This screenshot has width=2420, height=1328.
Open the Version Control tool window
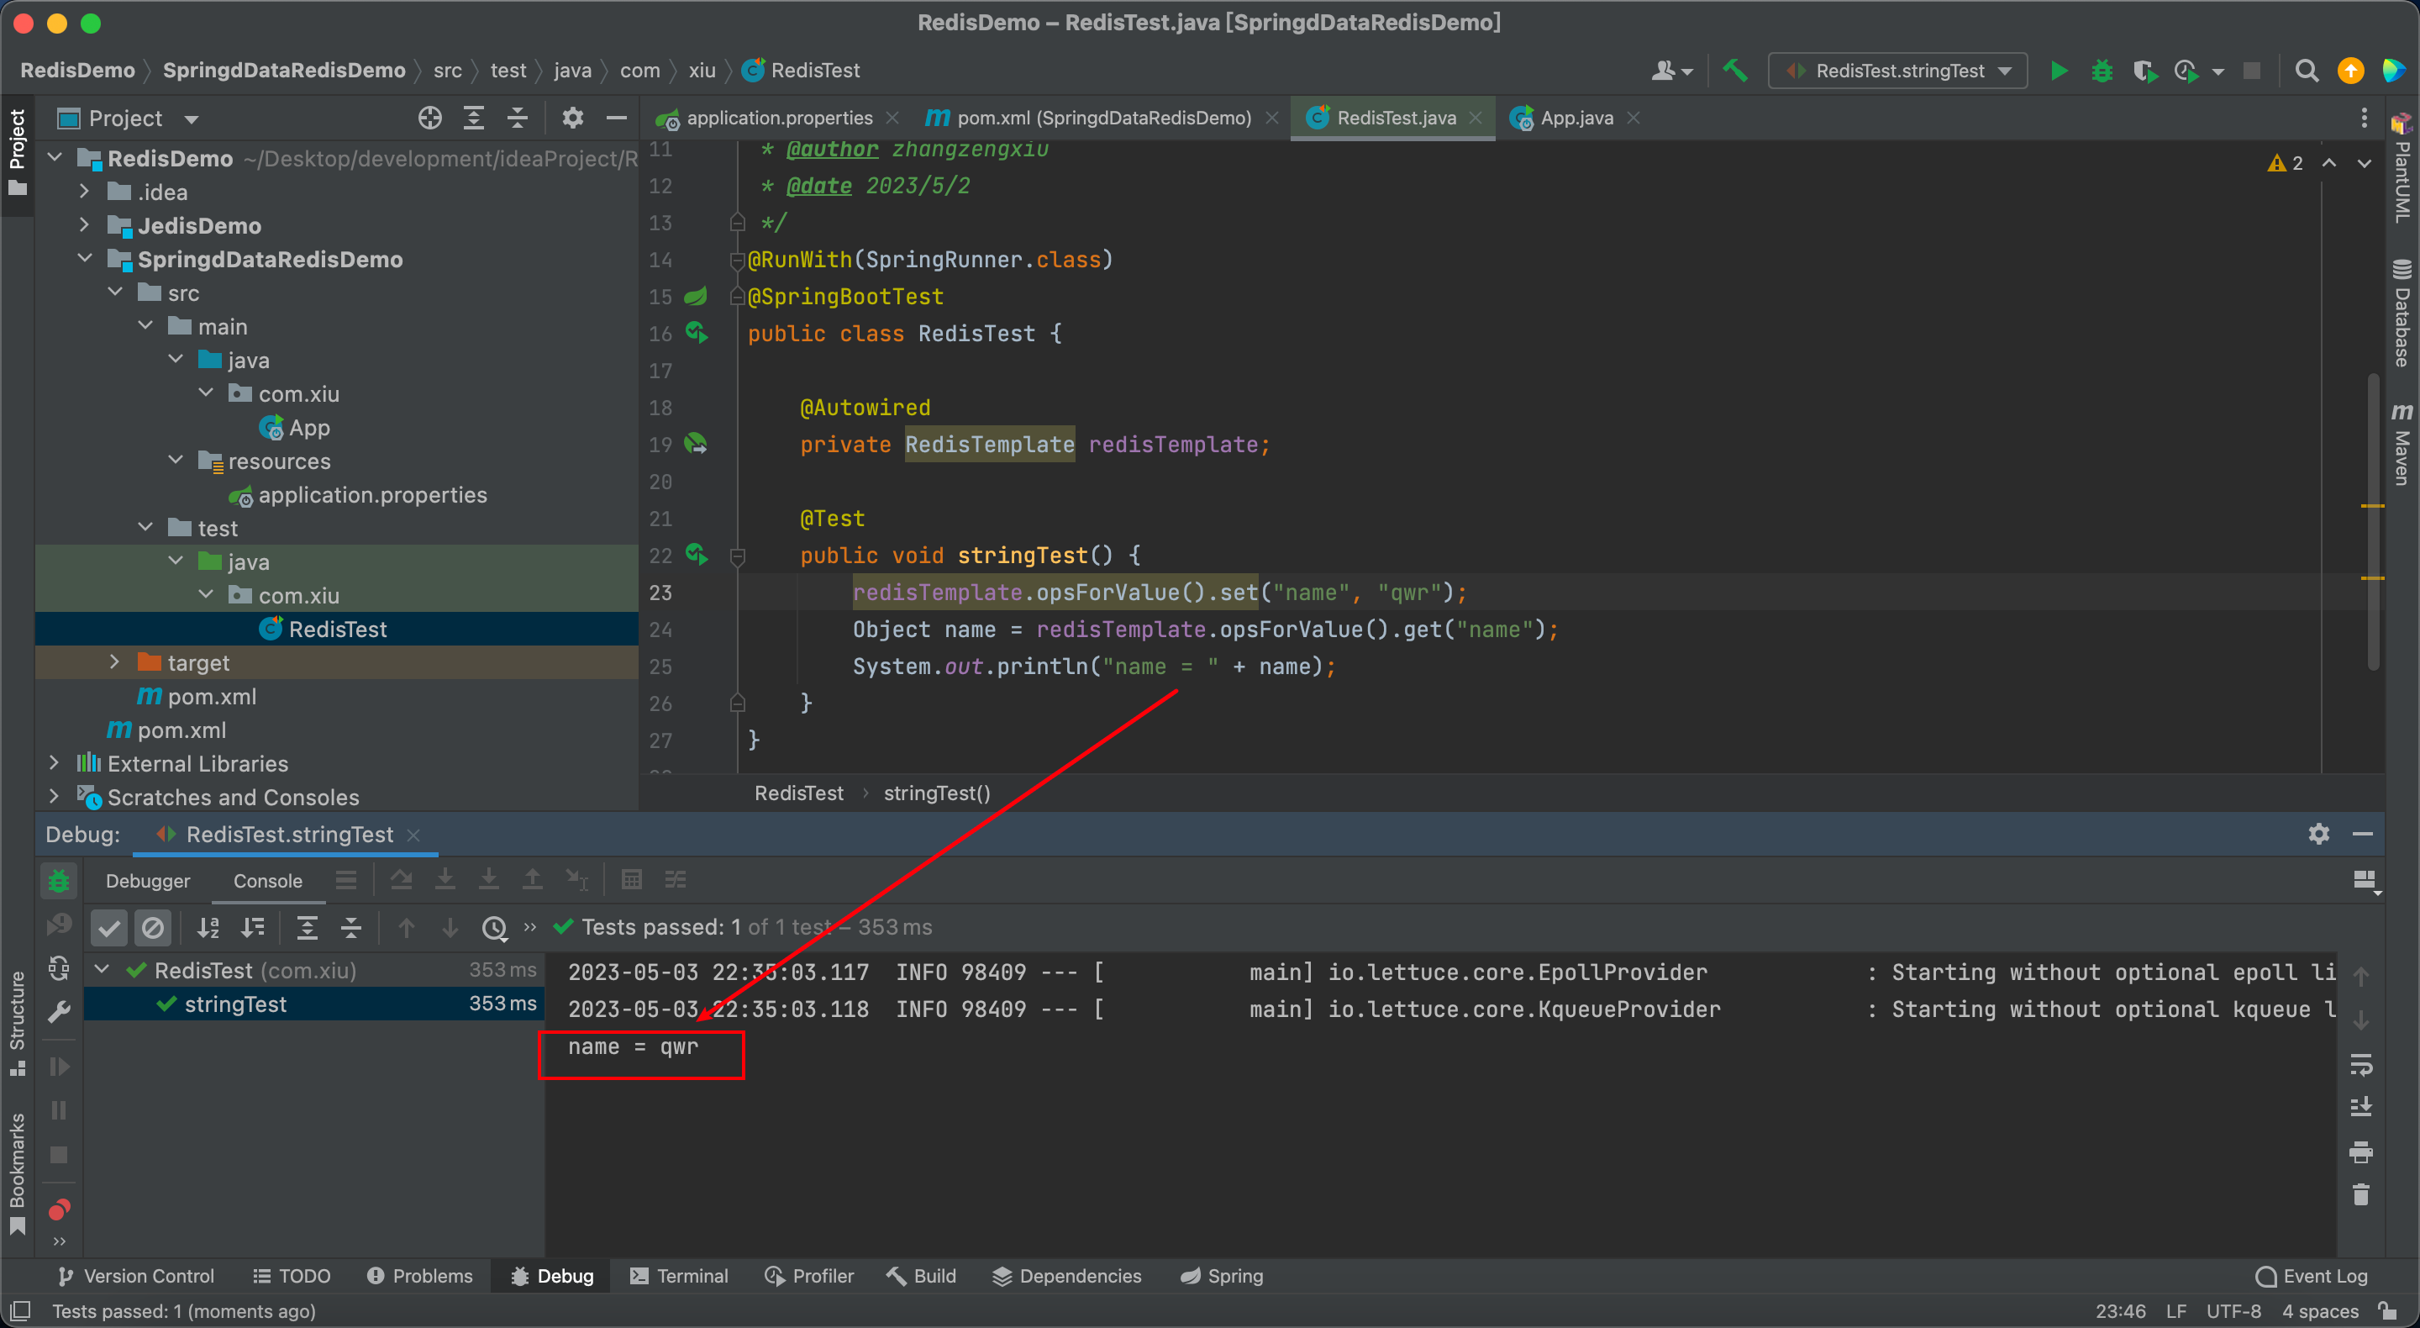[135, 1275]
